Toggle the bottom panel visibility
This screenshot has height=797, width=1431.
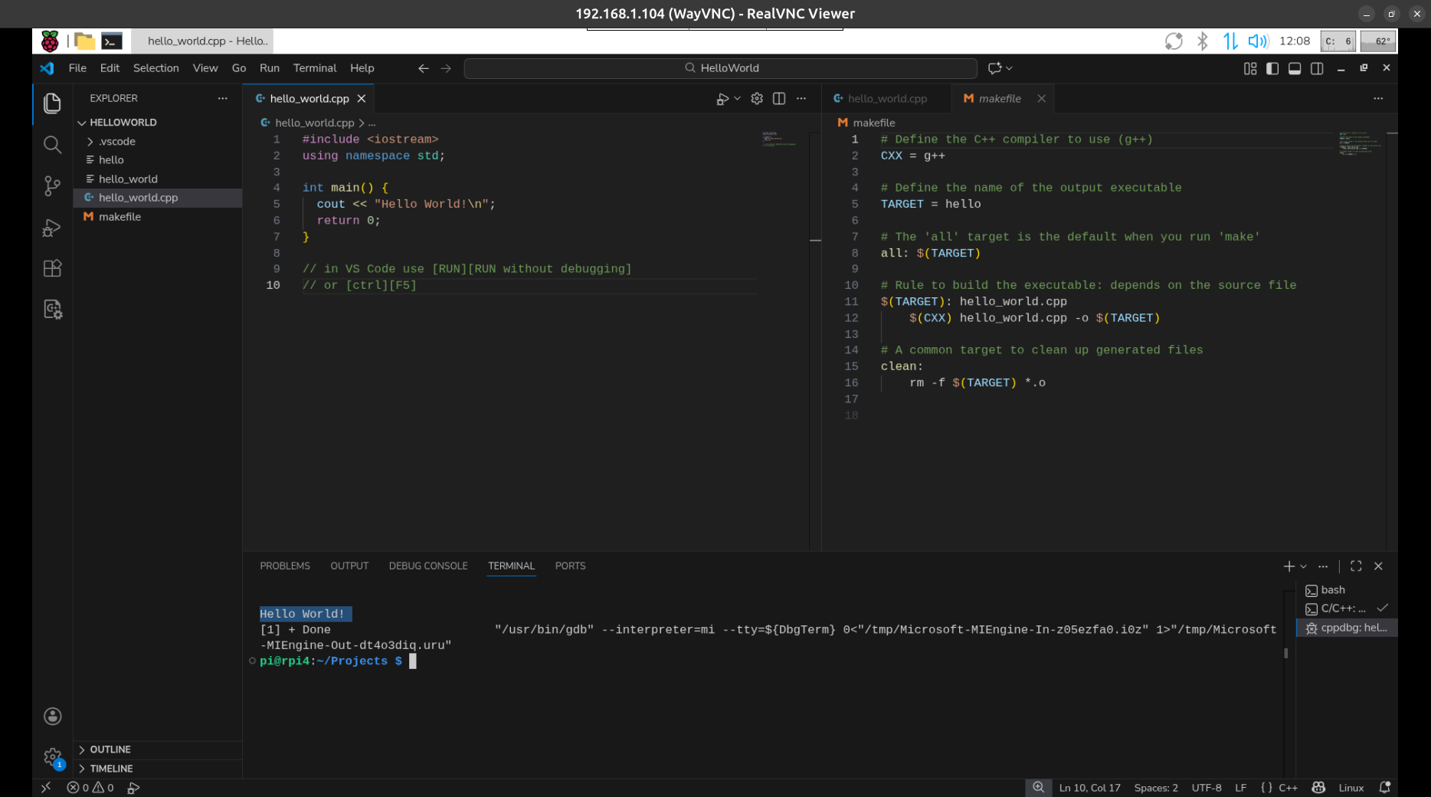tap(1295, 68)
